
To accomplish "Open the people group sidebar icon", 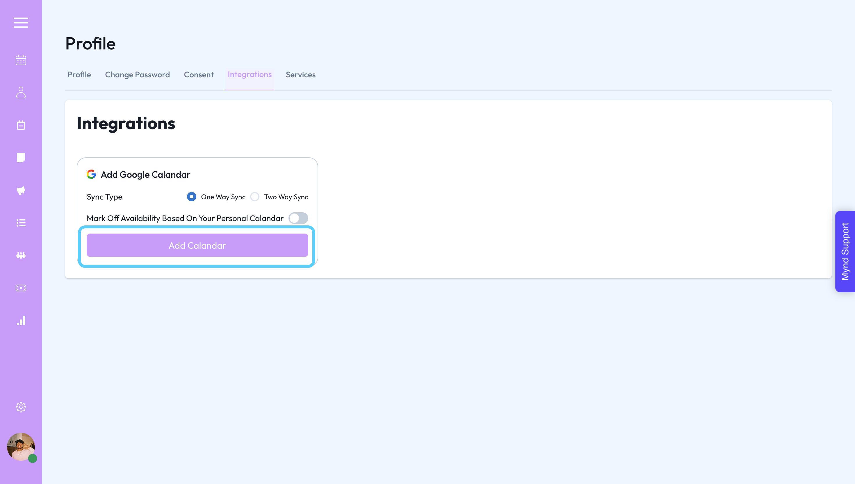I will (21, 255).
